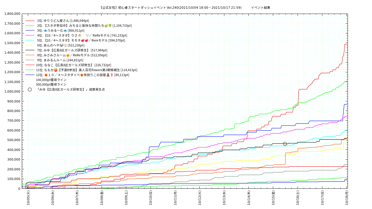The width and height of the screenshot is (372, 209).
Task: Click the 10/15(金) date label on x-axis
Action: (x=273, y=198)
